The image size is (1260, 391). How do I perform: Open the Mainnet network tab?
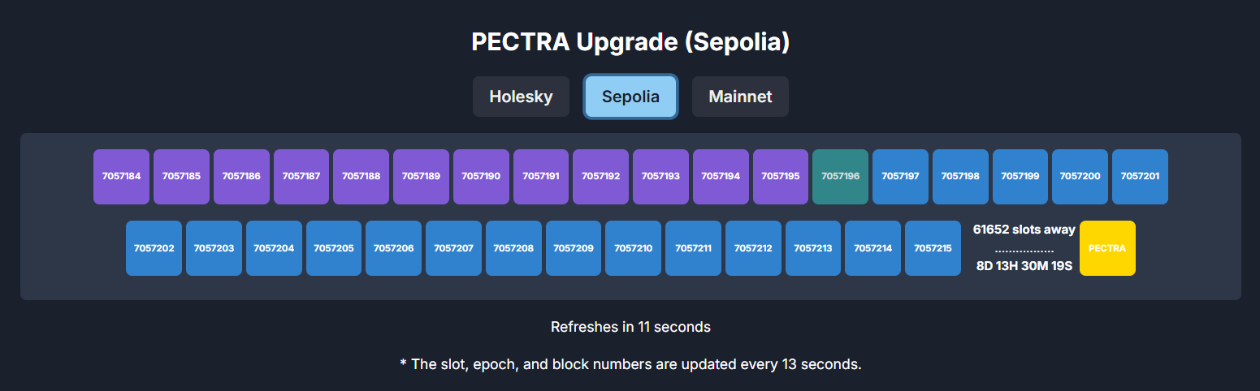740,97
